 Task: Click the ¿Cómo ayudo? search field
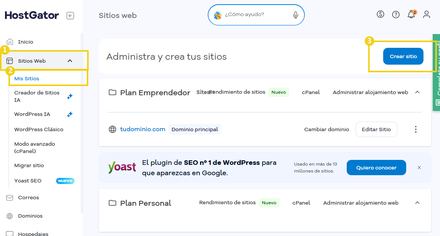click(x=256, y=15)
